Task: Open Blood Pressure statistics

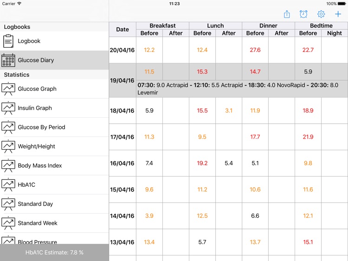Action: [54, 239]
